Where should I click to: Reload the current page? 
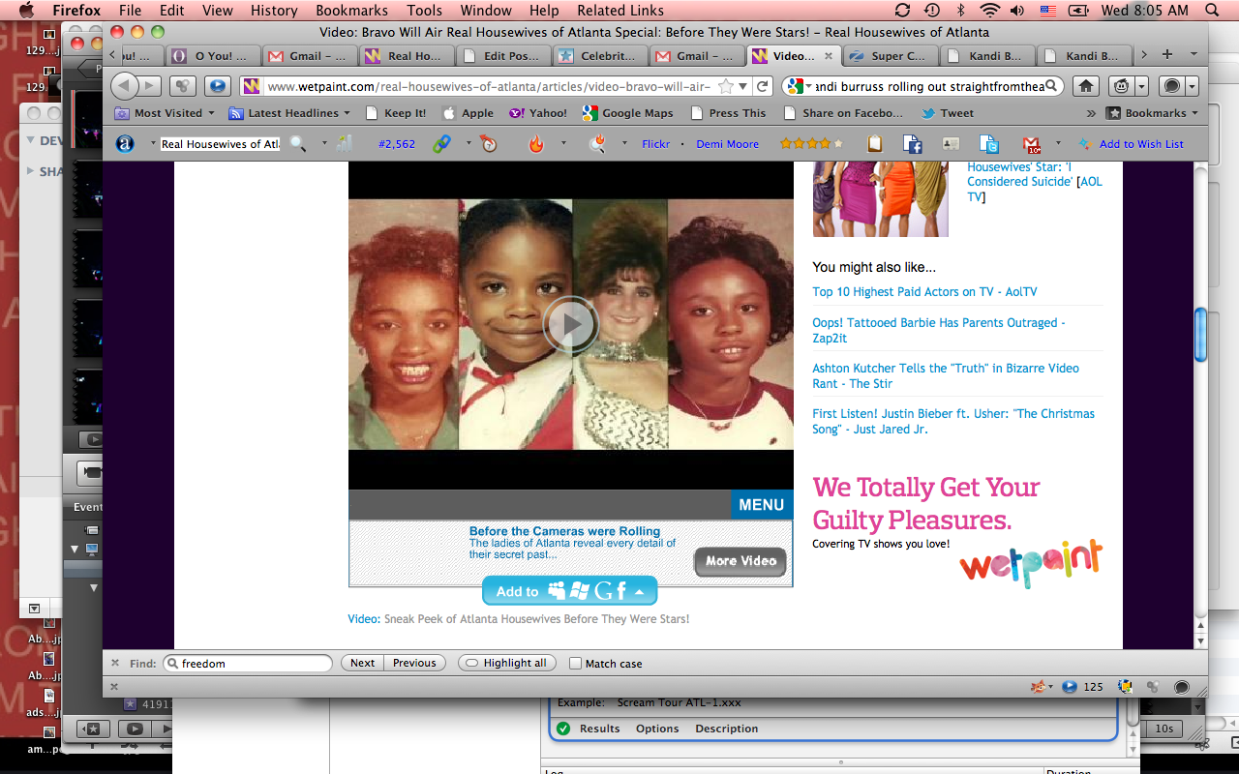(x=763, y=86)
